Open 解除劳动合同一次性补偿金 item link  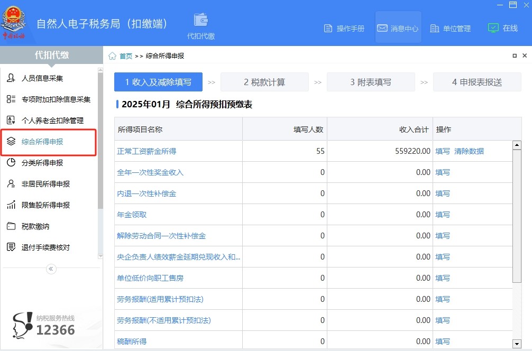click(161, 236)
